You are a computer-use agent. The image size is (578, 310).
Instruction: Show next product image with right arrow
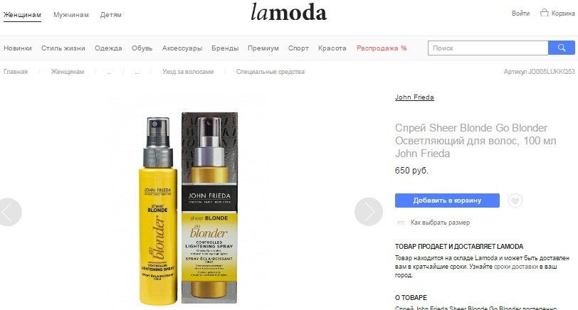(369, 212)
